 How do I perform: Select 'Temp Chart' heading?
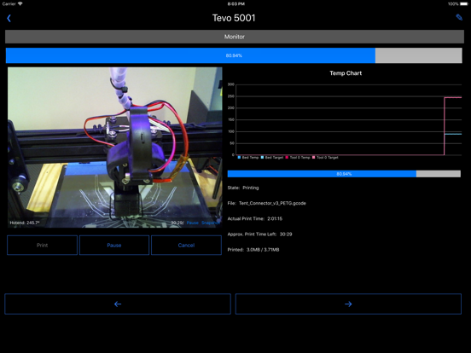tap(346, 73)
